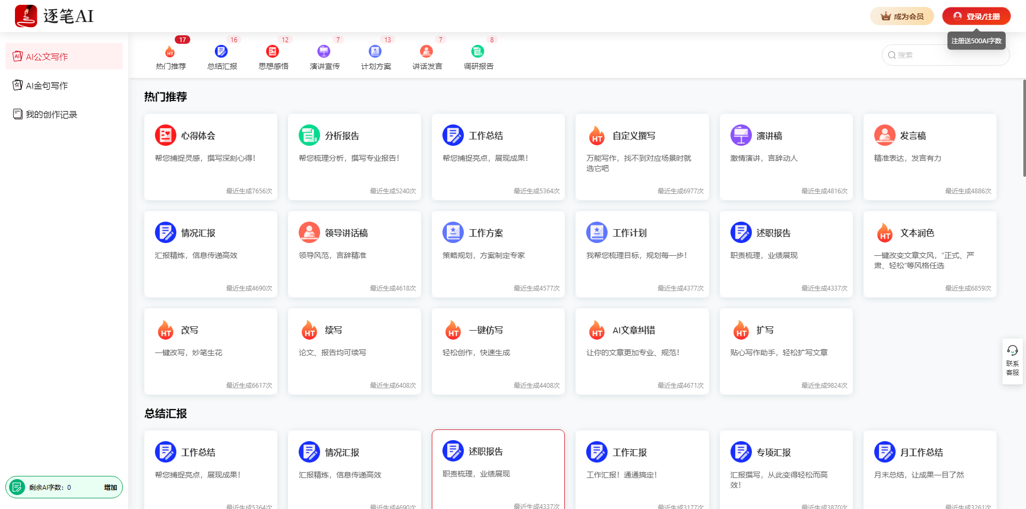Click '贴心写作助手，轻松扩写文章' text
This screenshot has width=1026, height=509.
pyautogui.click(x=779, y=353)
